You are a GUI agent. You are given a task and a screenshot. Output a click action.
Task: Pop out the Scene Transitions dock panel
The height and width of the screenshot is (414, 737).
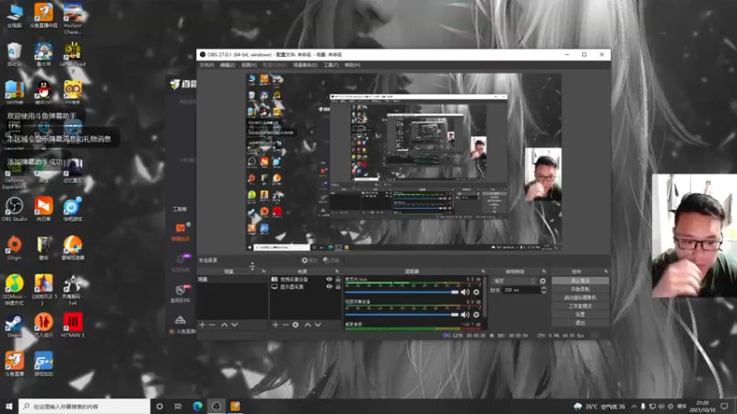(x=544, y=271)
